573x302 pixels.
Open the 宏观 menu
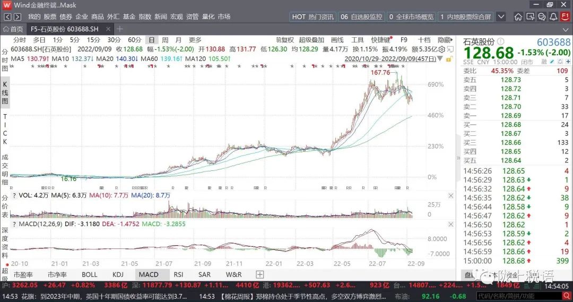tap(177, 17)
